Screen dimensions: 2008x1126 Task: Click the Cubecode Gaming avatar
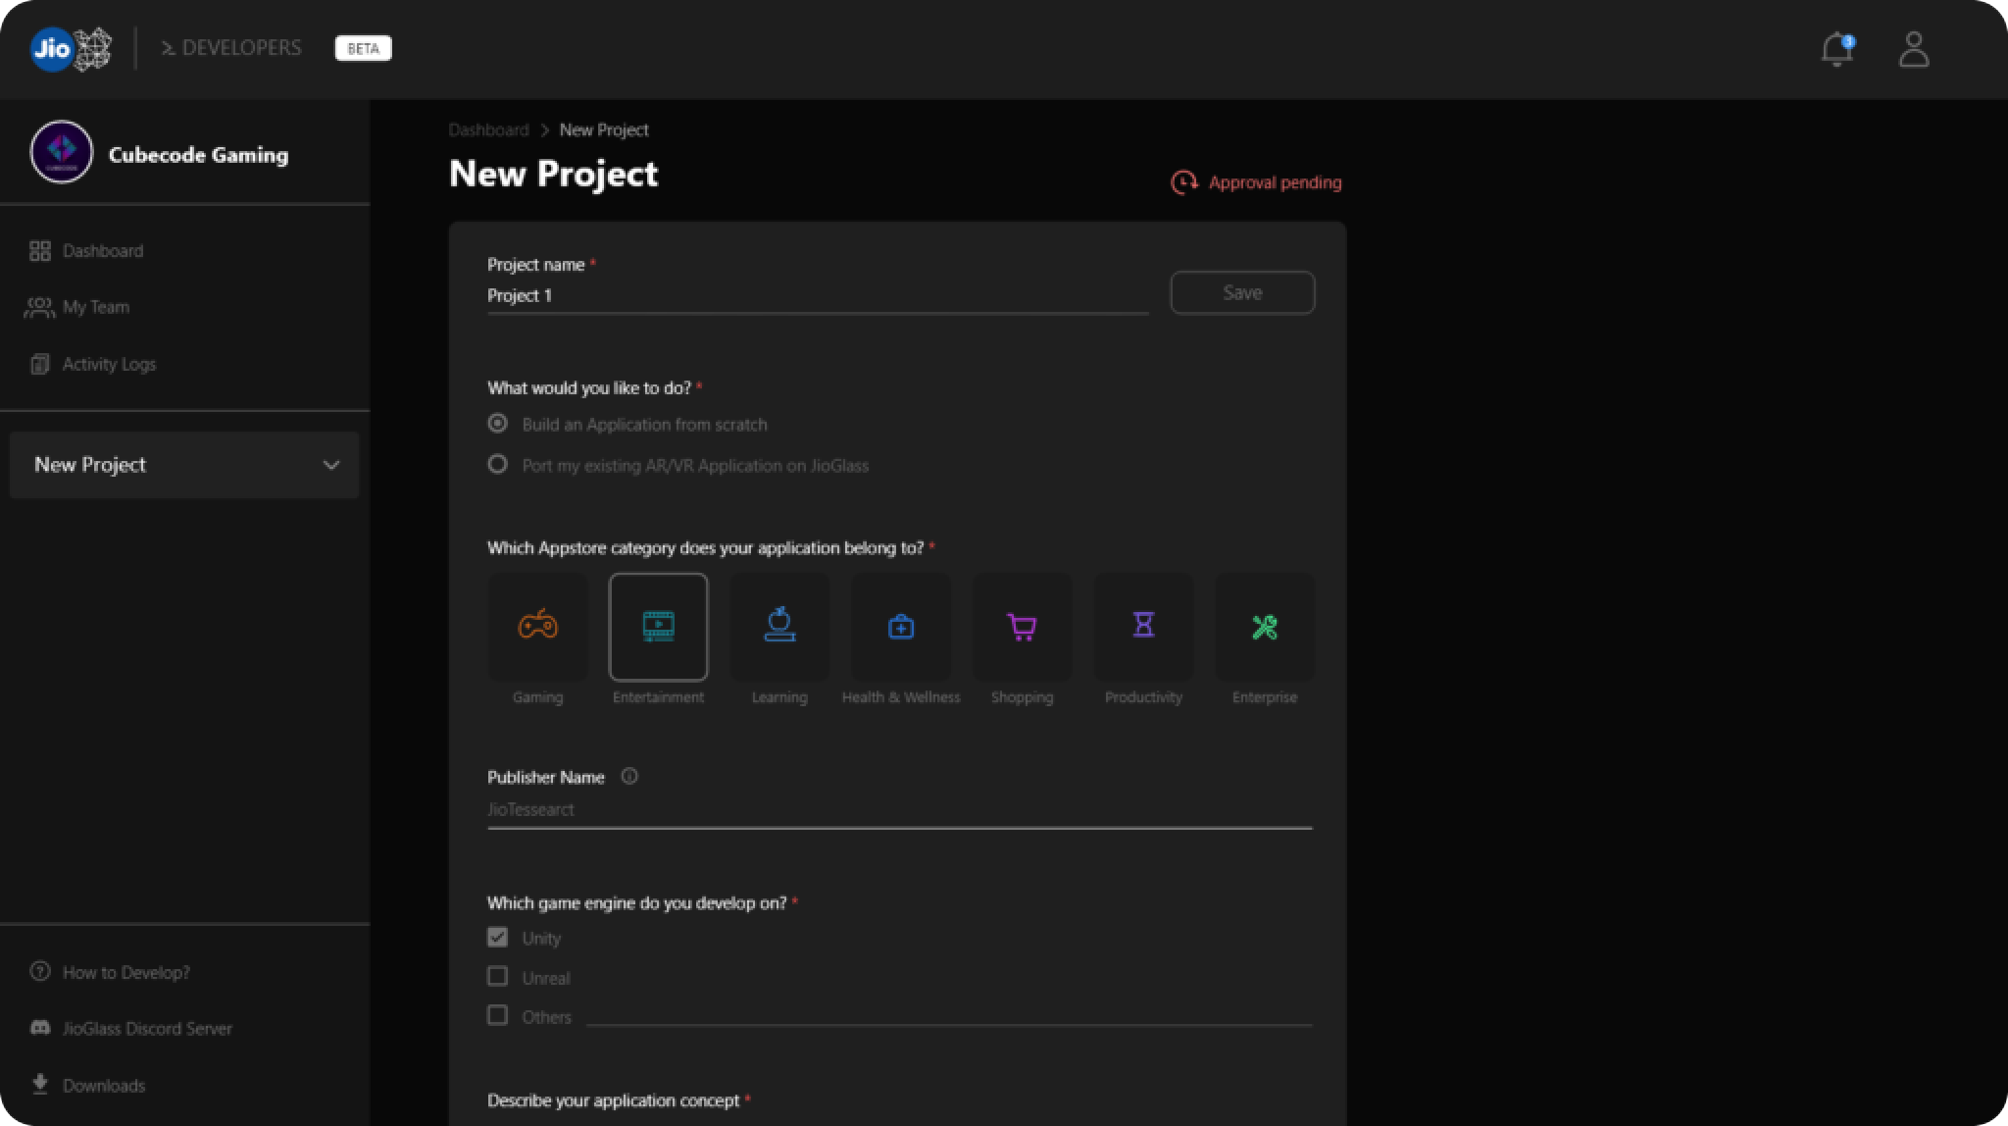62,152
